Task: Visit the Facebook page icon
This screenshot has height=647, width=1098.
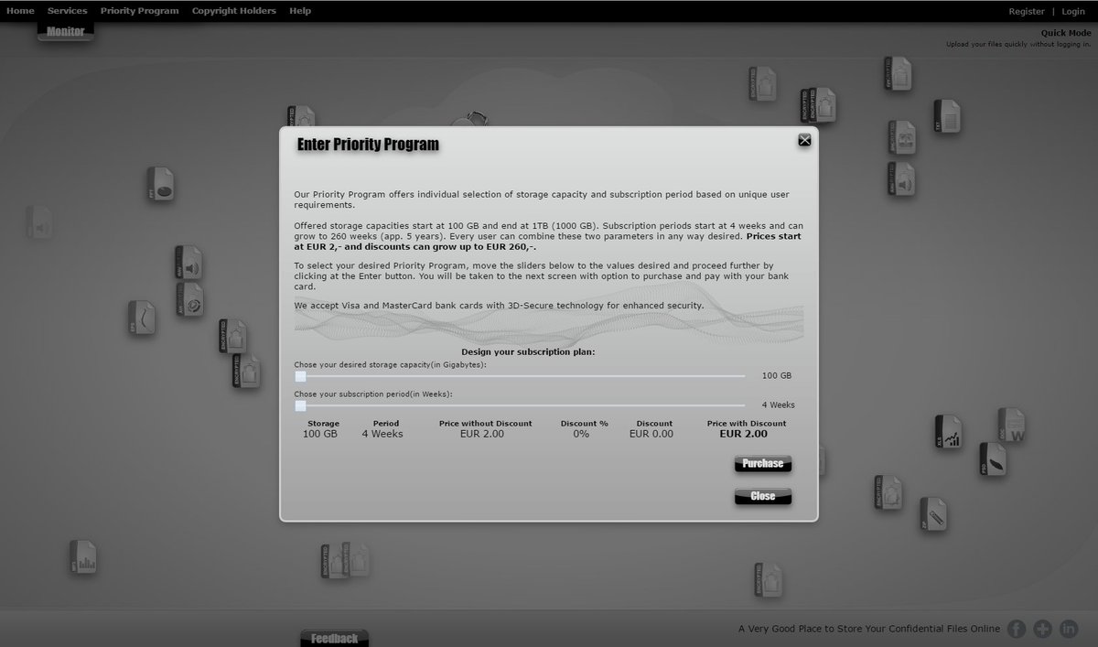Action: [1017, 629]
